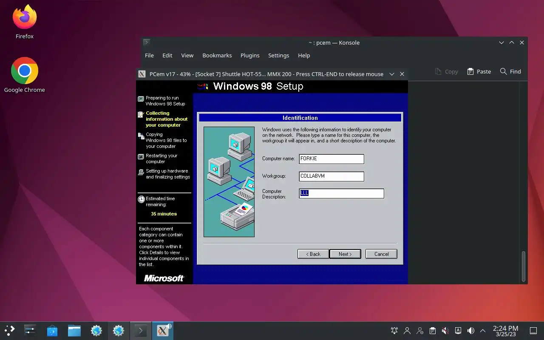The width and height of the screenshot is (544, 340).
Task: Open Konsole Bookmarks menu
Action: (217, 55)
